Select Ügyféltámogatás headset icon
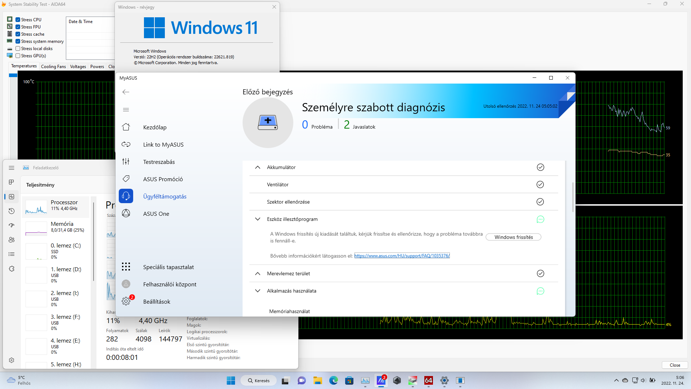 (126, 196)
